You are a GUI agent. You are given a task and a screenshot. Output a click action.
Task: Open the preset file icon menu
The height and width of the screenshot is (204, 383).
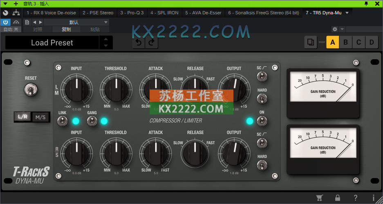point(27,22)
